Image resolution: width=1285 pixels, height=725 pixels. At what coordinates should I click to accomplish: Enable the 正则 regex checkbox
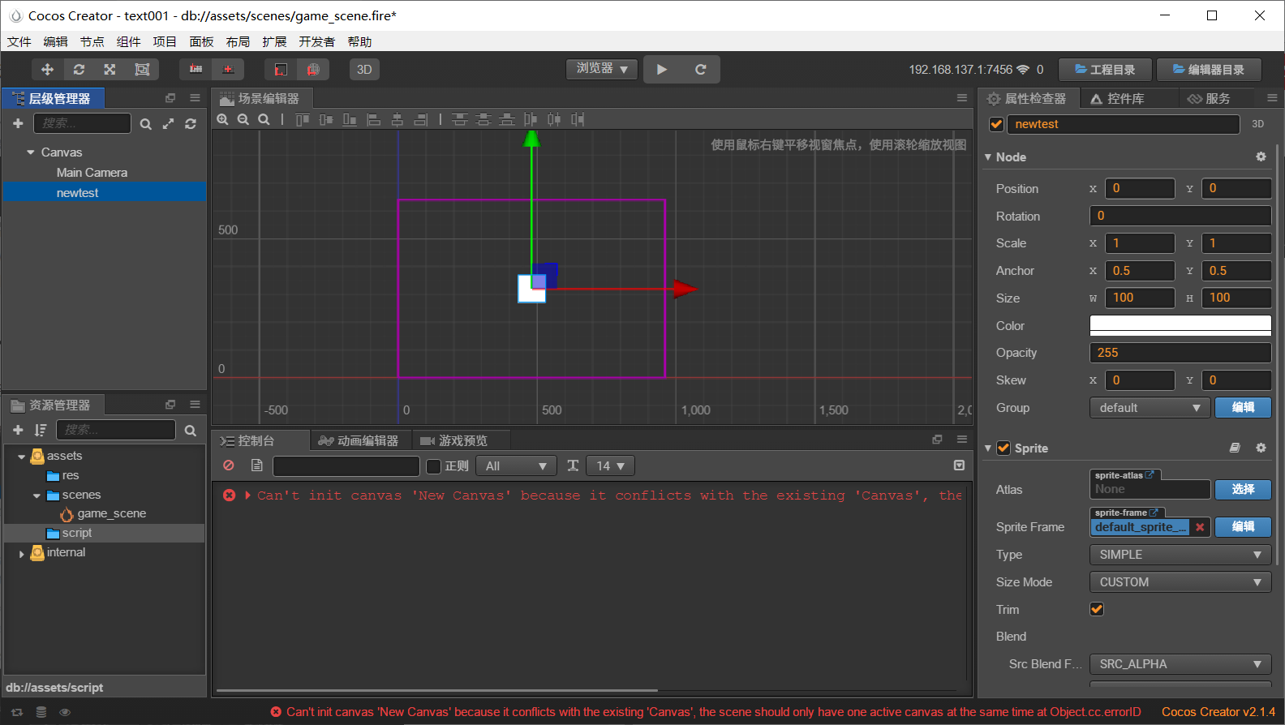[434, 466]
